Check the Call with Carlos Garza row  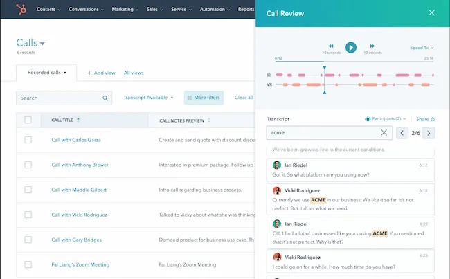28,140
